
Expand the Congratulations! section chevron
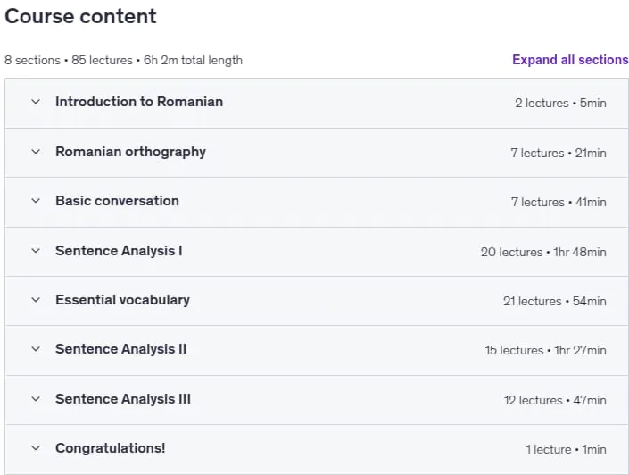(36, 448)
